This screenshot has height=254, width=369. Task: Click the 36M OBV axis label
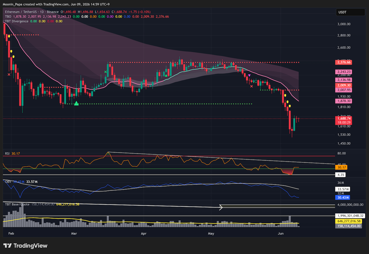pyautogui.click(x=340, y=182)
